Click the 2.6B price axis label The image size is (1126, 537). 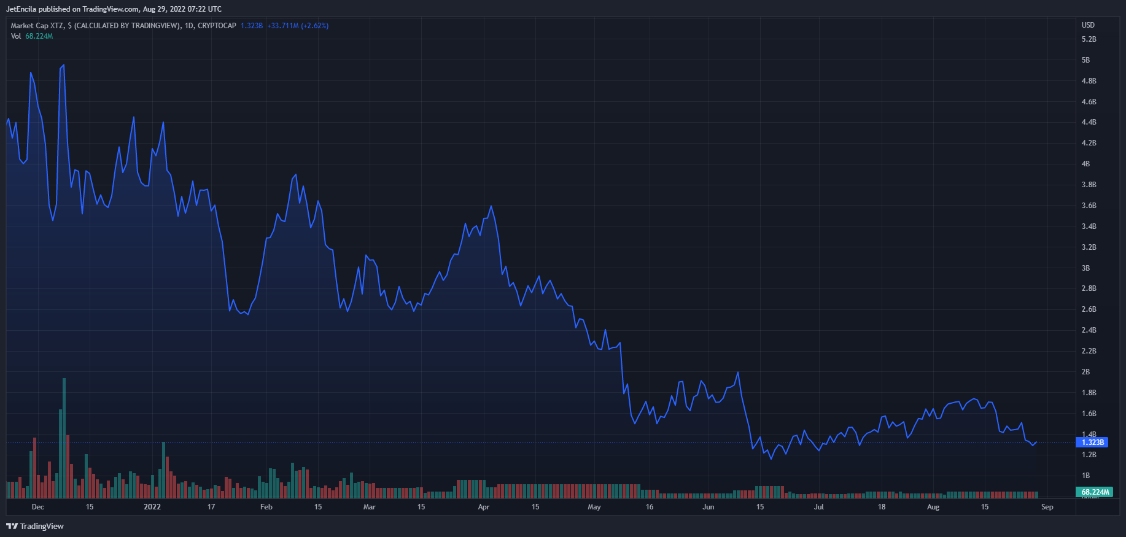[x=1089, y=309]
